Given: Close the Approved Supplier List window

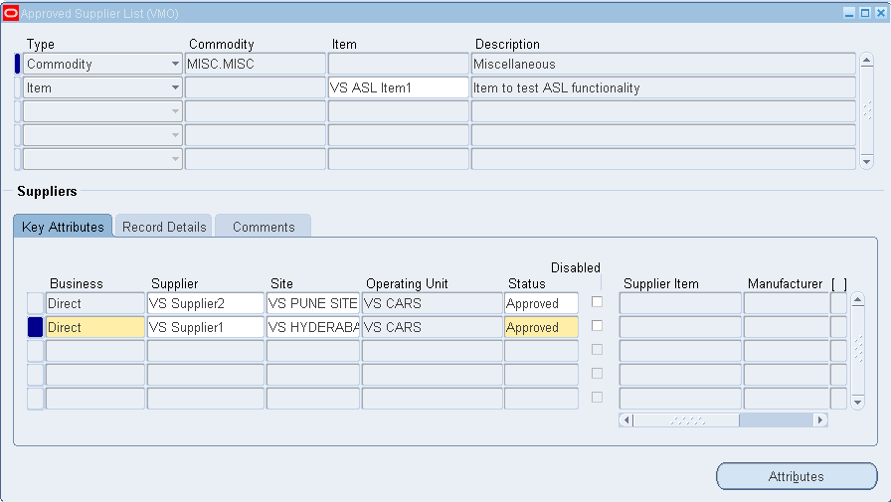Looking at the screenshot, I should pyautogui.click(x=880, y=13).
